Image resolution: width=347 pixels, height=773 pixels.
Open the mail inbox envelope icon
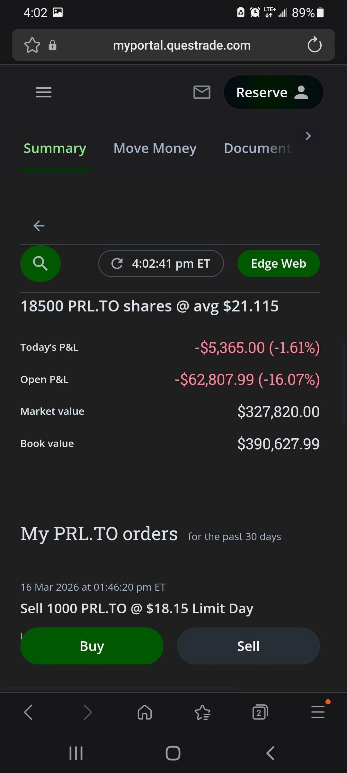[202, 92]
